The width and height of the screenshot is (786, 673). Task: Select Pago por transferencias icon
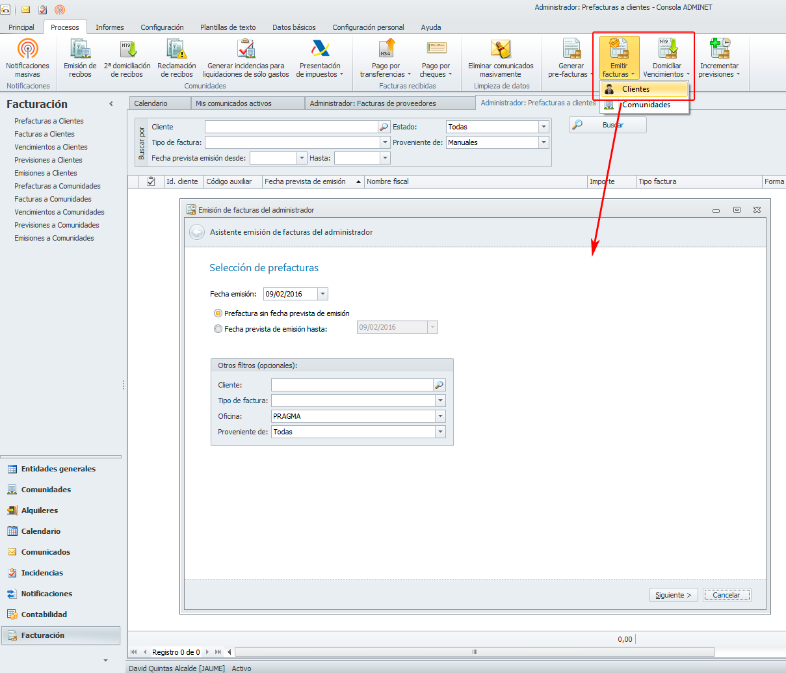tap(386, 57)
